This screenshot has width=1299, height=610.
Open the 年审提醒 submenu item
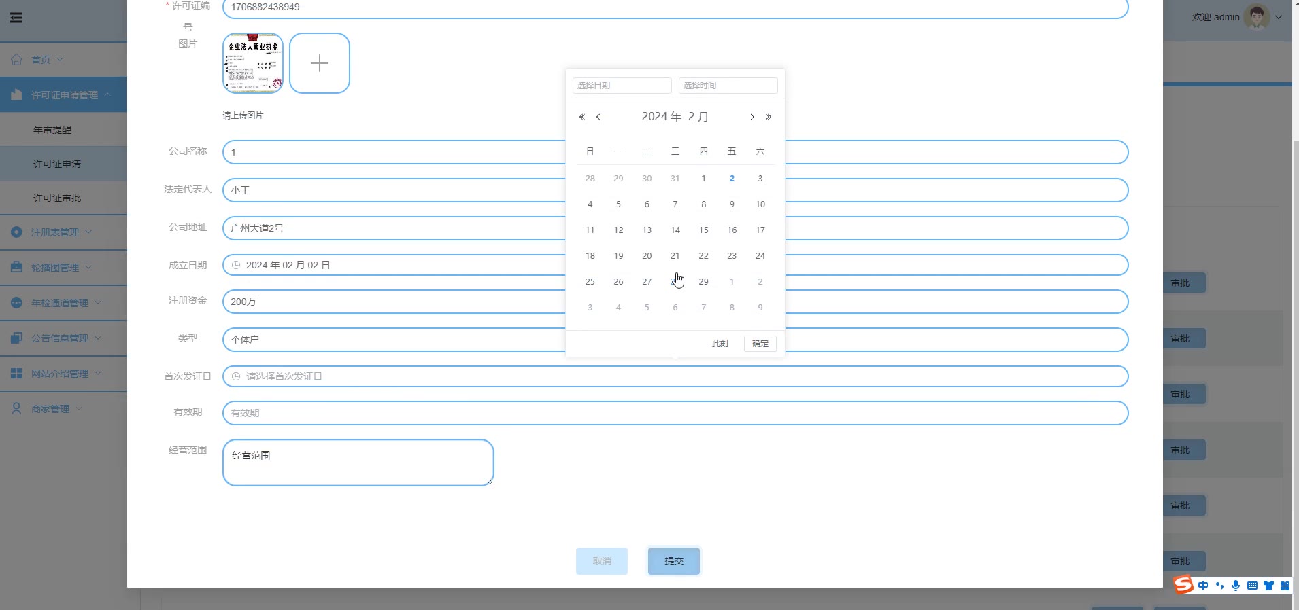[63, 130]
